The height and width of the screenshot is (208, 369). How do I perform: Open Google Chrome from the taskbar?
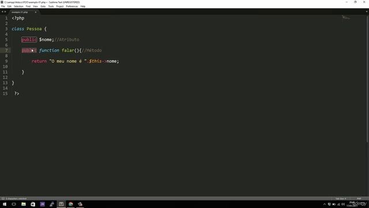click(70, 204)
